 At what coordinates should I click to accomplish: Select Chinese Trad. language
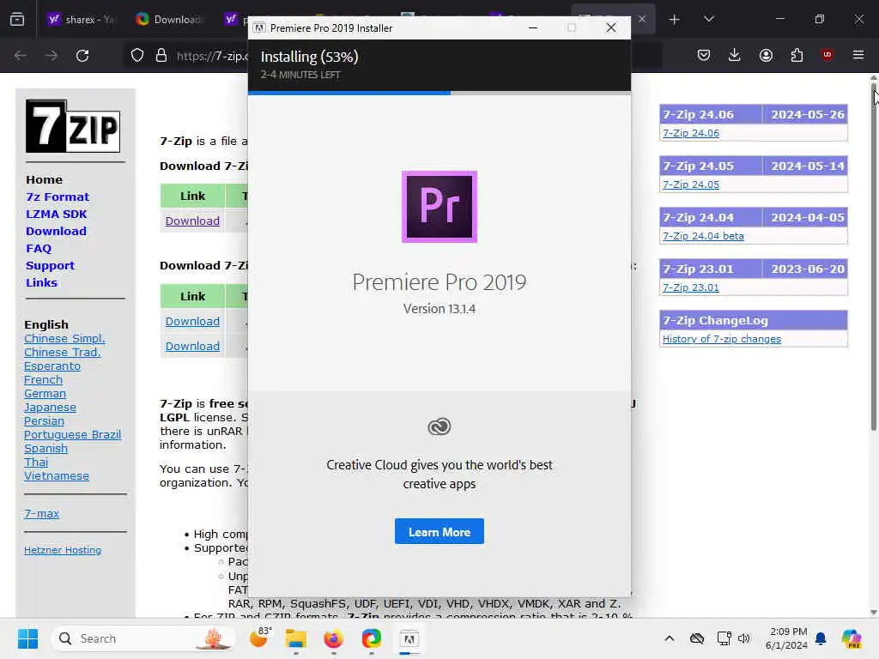click(62, 353)
